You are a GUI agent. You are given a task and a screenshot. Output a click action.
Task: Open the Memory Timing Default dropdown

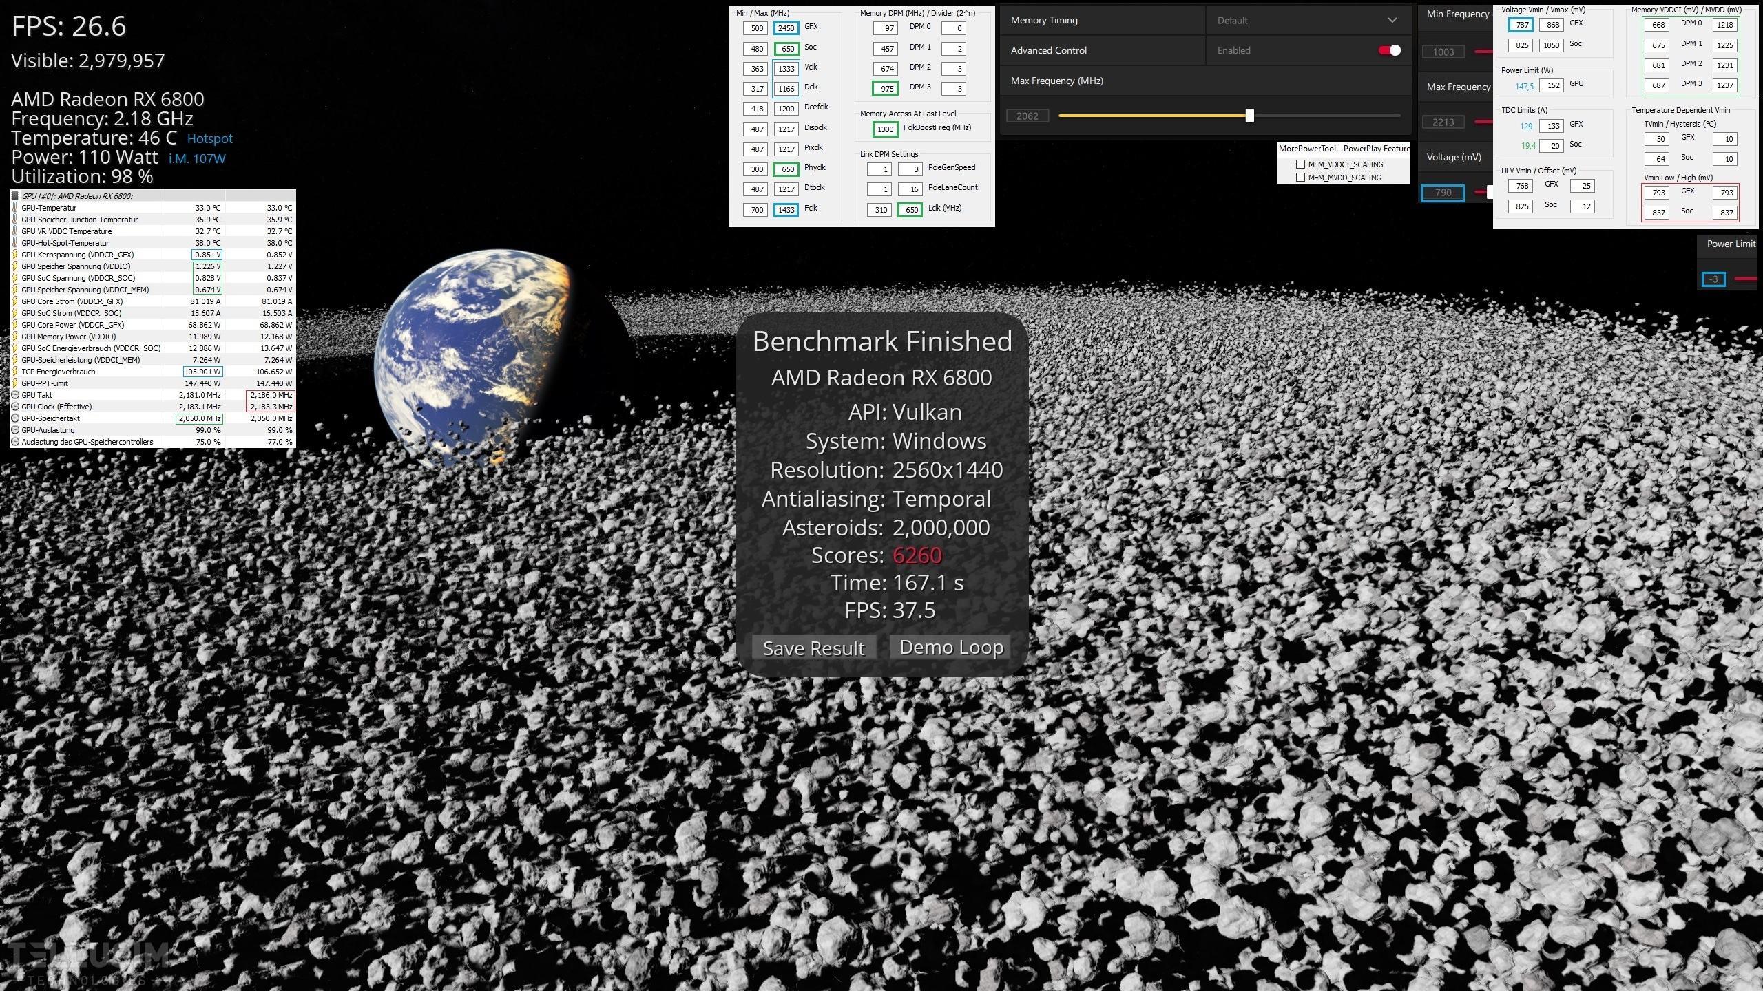point(1307,21)
